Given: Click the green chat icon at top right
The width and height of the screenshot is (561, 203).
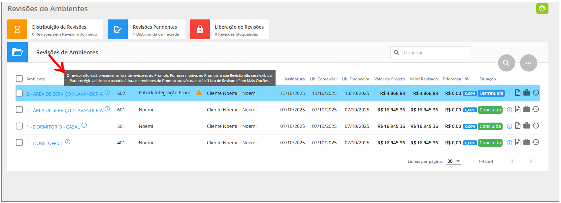Looking at the screenshot, I should (x=542, y=9).
